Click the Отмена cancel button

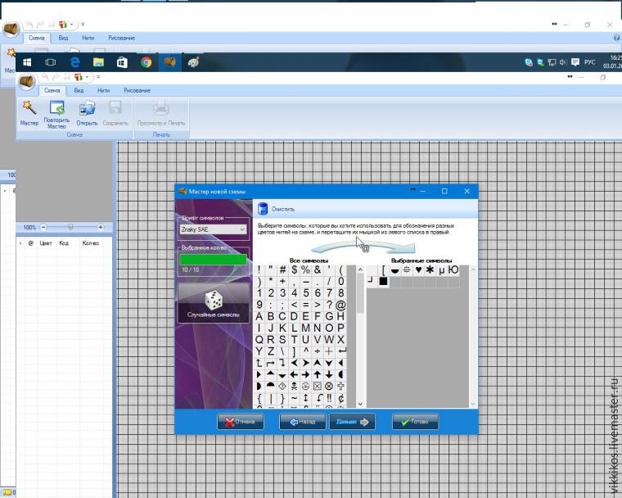pyautogui.click(x=241, y=421)
